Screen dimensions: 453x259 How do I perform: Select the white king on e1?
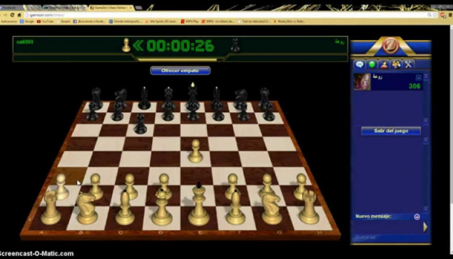point(199,204)
